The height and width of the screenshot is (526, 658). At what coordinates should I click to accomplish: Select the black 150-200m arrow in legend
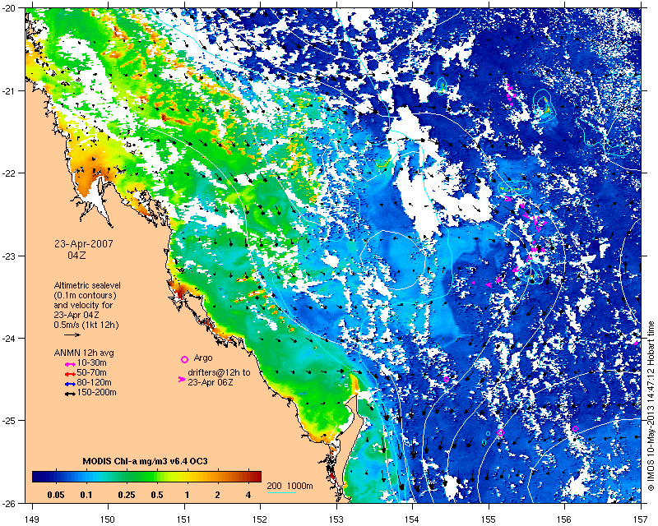click(x=70, y=394)
